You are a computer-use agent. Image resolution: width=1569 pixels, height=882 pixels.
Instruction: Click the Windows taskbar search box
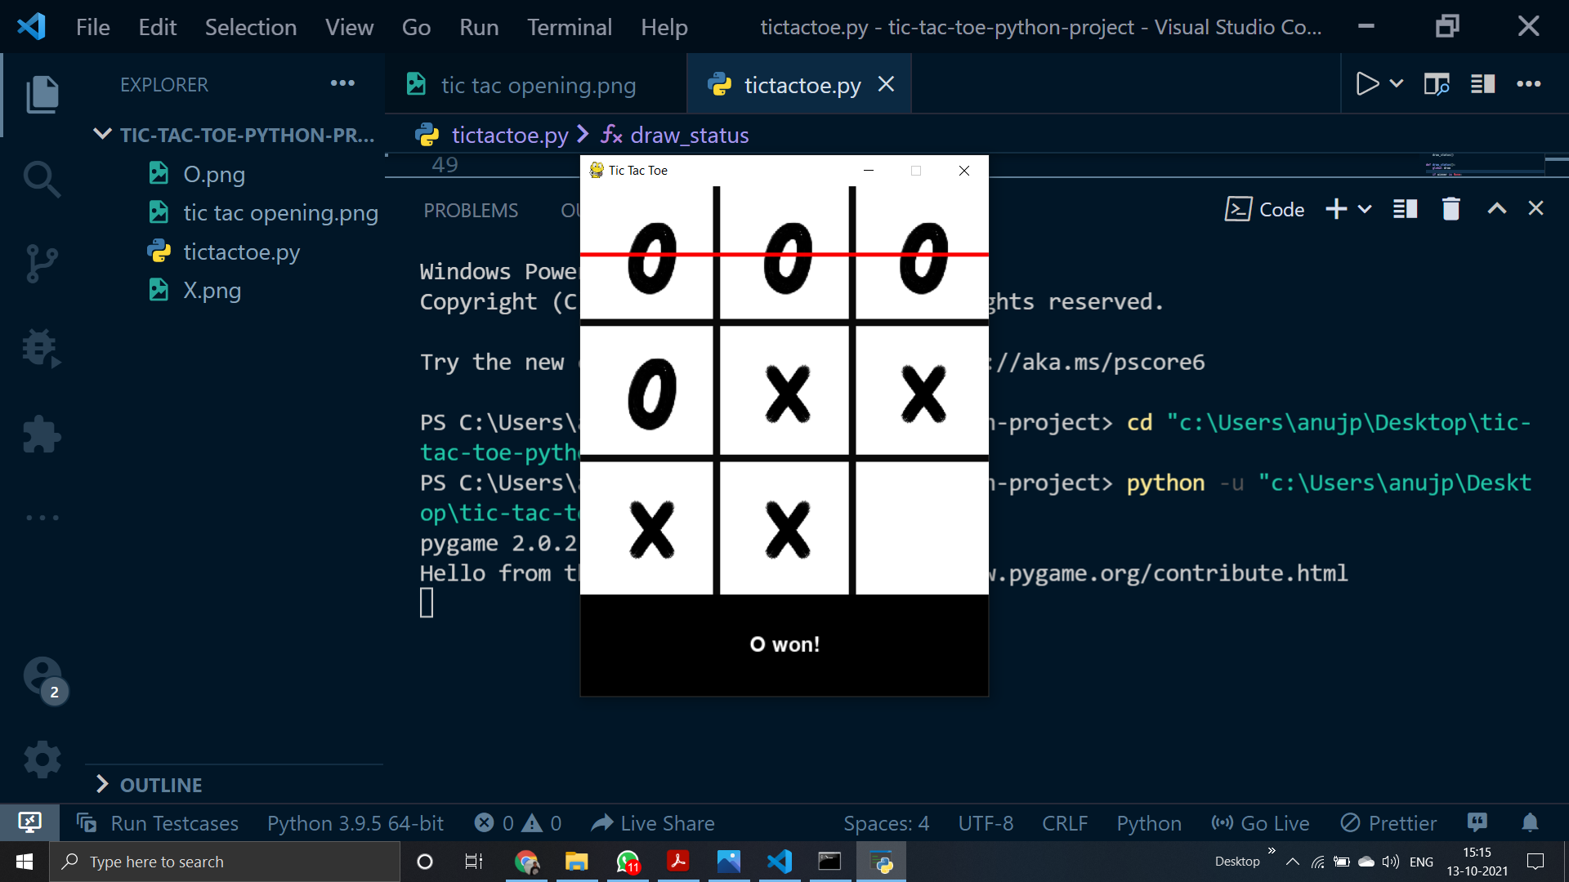click(x=225, y=862)
